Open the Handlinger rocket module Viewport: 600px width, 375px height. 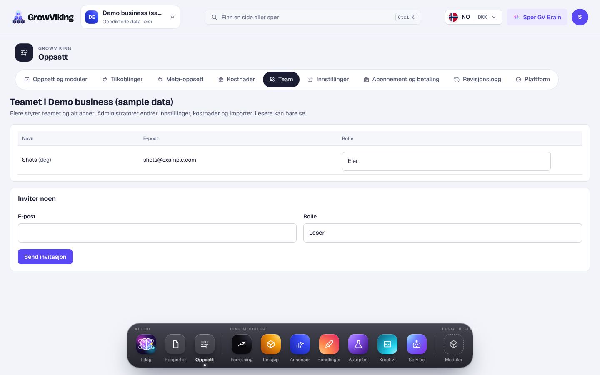329,344
